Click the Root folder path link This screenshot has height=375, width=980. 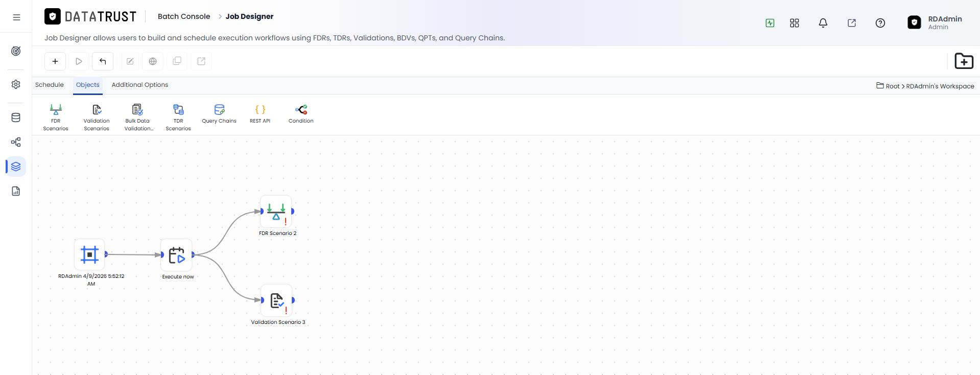pos(892,86)
